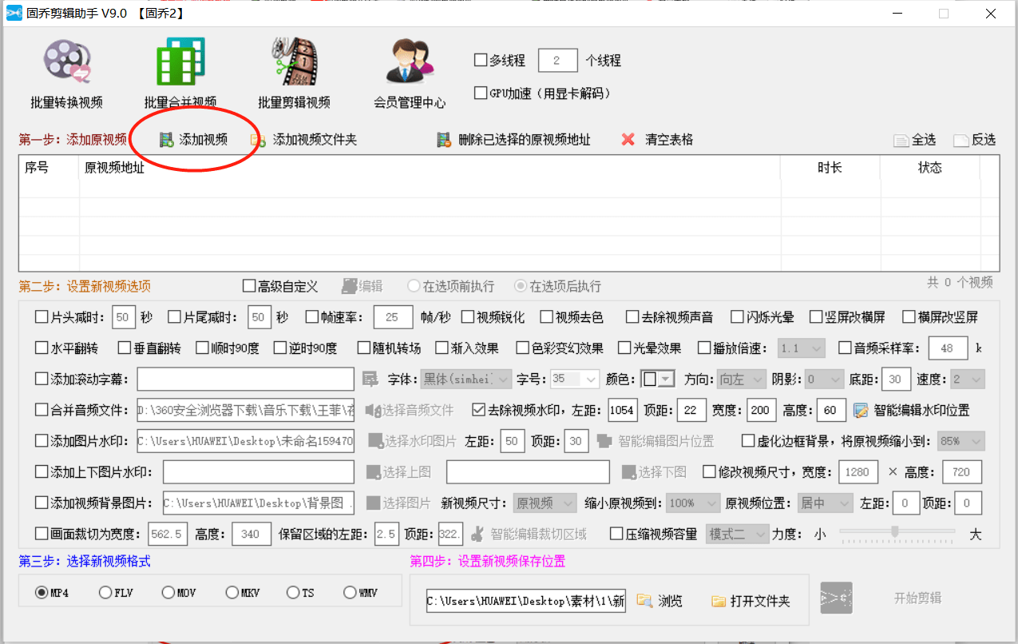Click the 打开文件夹 button
This screenshot has height=644, width=1018.
coord(751,601)
